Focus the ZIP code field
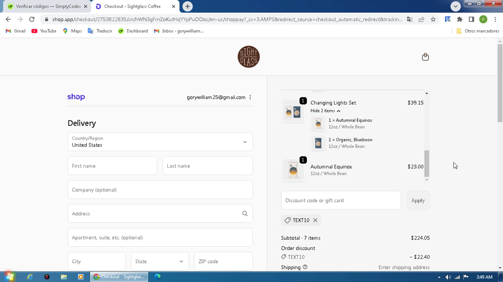This screenshot has width=503, height=282. pyautogui.click(x=223, y=261)
